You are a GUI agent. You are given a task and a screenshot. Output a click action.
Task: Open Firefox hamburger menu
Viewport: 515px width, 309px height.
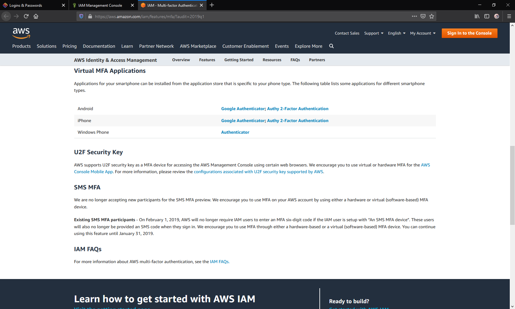pos(509,16)
